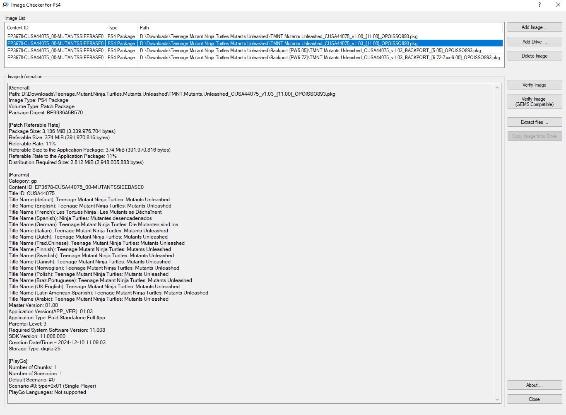
Task: Click the Delete Image button
Action: pos(535,56)
